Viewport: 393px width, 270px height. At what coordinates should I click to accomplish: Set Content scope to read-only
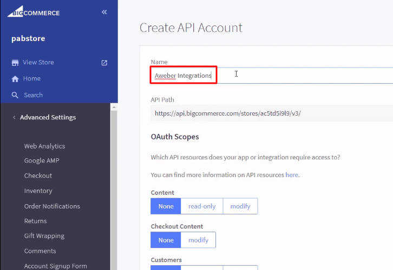click(x=202, y=206)
